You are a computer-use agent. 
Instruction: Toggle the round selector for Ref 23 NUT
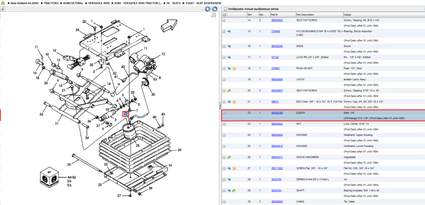(x=224, y=124)
